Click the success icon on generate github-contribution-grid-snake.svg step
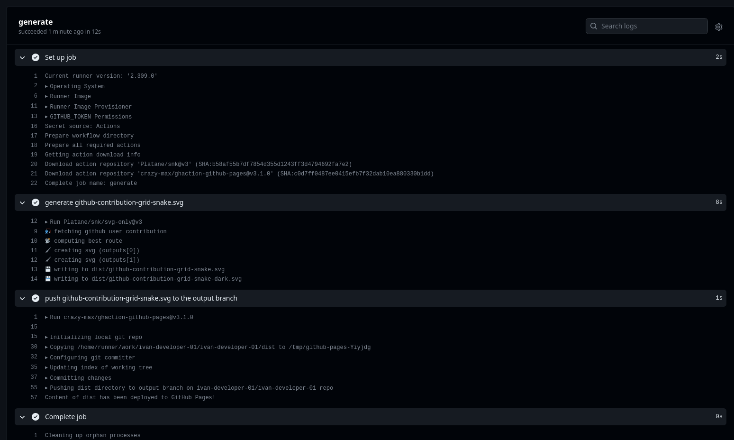 [36, 202]
